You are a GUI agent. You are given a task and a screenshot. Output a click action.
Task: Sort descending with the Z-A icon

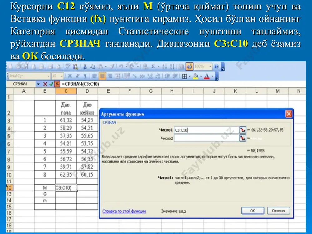(x=172, y=67)
